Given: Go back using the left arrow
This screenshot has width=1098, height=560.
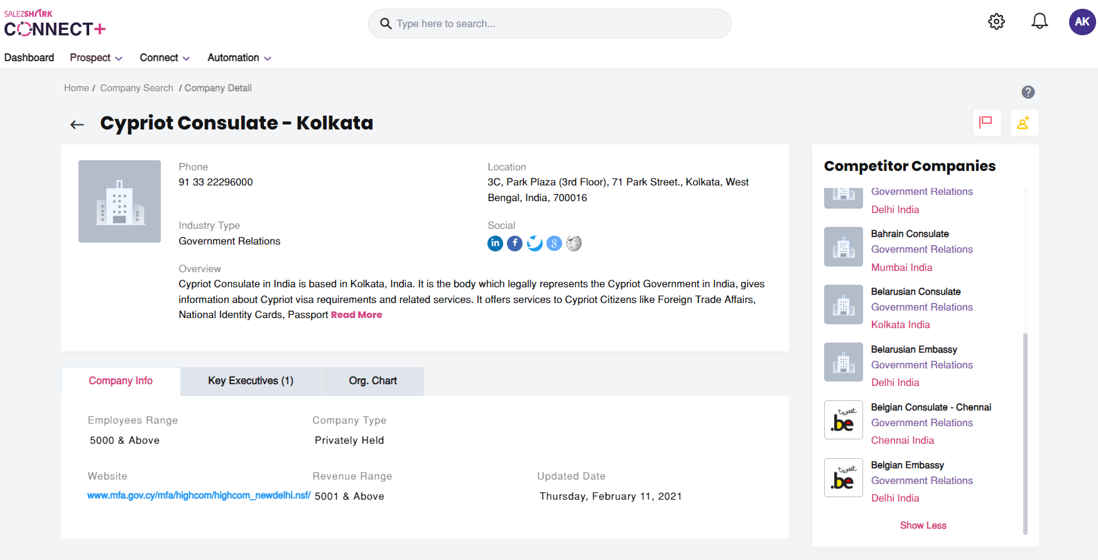Looking at the screenshot, I should tap(77, 124).
